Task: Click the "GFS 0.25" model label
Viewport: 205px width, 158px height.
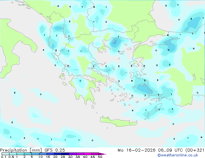Action: pos(55,150)
